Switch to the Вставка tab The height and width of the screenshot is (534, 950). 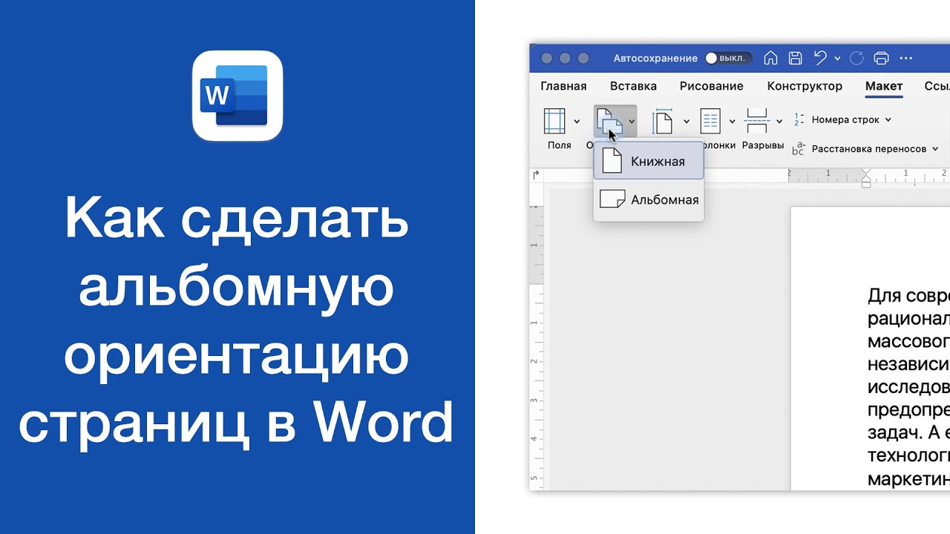point(633,86)
